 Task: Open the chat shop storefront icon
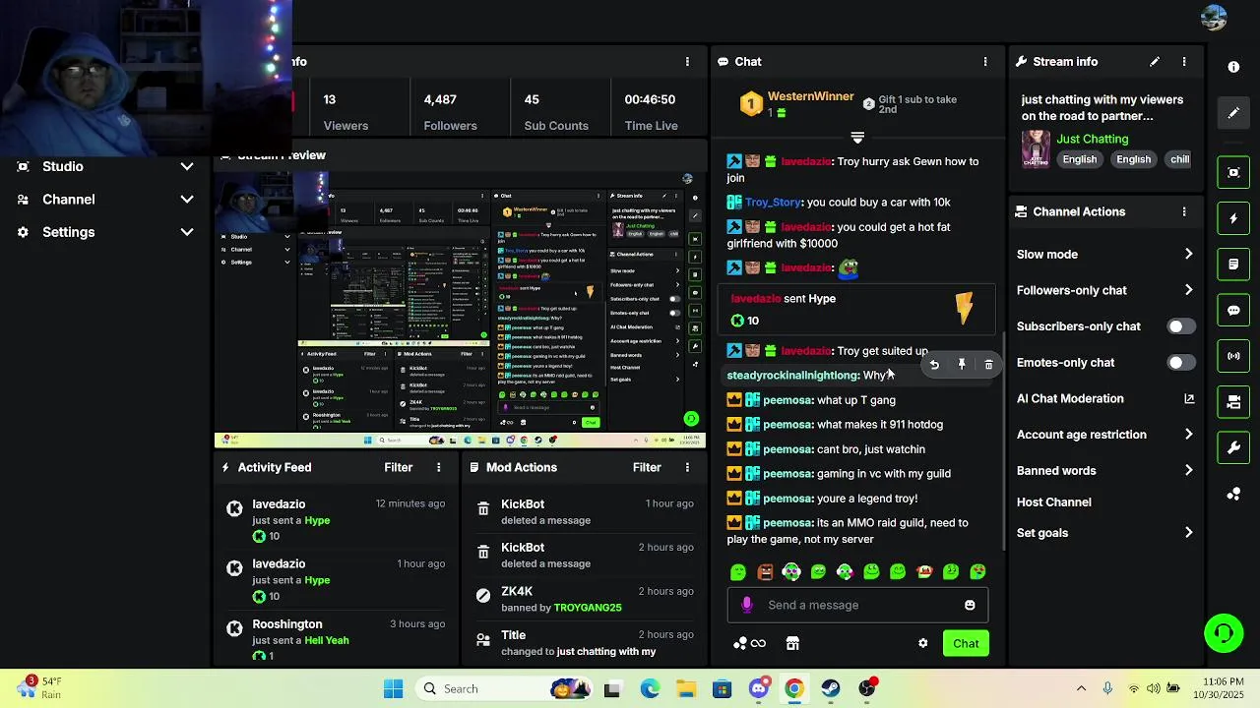(792, 643)
